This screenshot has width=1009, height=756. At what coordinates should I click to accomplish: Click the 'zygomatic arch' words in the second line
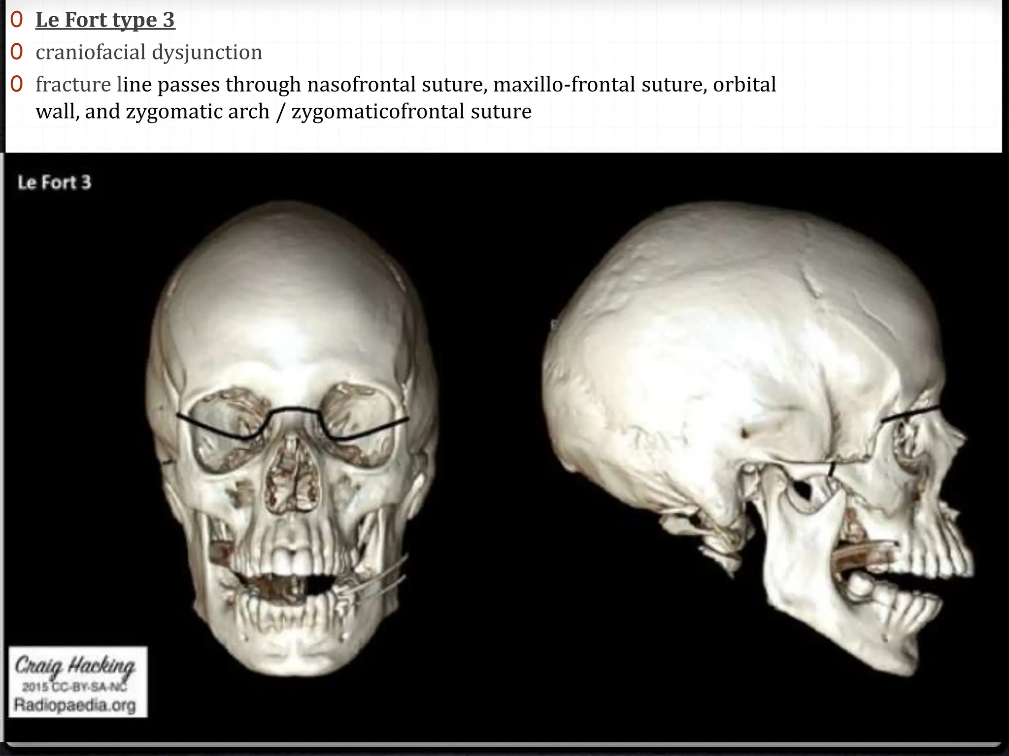click(198, 112)
